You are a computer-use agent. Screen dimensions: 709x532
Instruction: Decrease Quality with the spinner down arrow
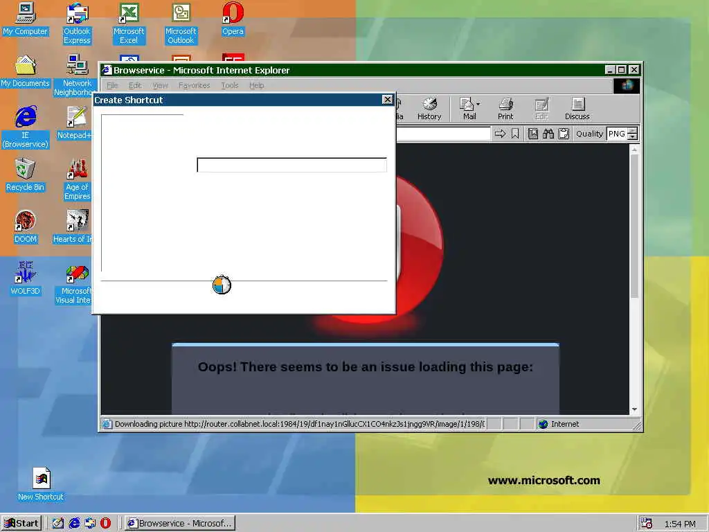pos(633,137)
